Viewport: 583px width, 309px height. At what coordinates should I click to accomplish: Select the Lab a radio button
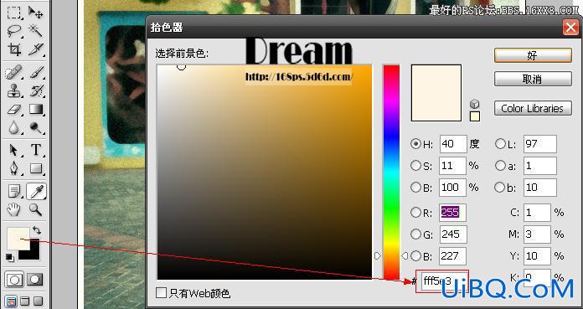pos(500,166)
